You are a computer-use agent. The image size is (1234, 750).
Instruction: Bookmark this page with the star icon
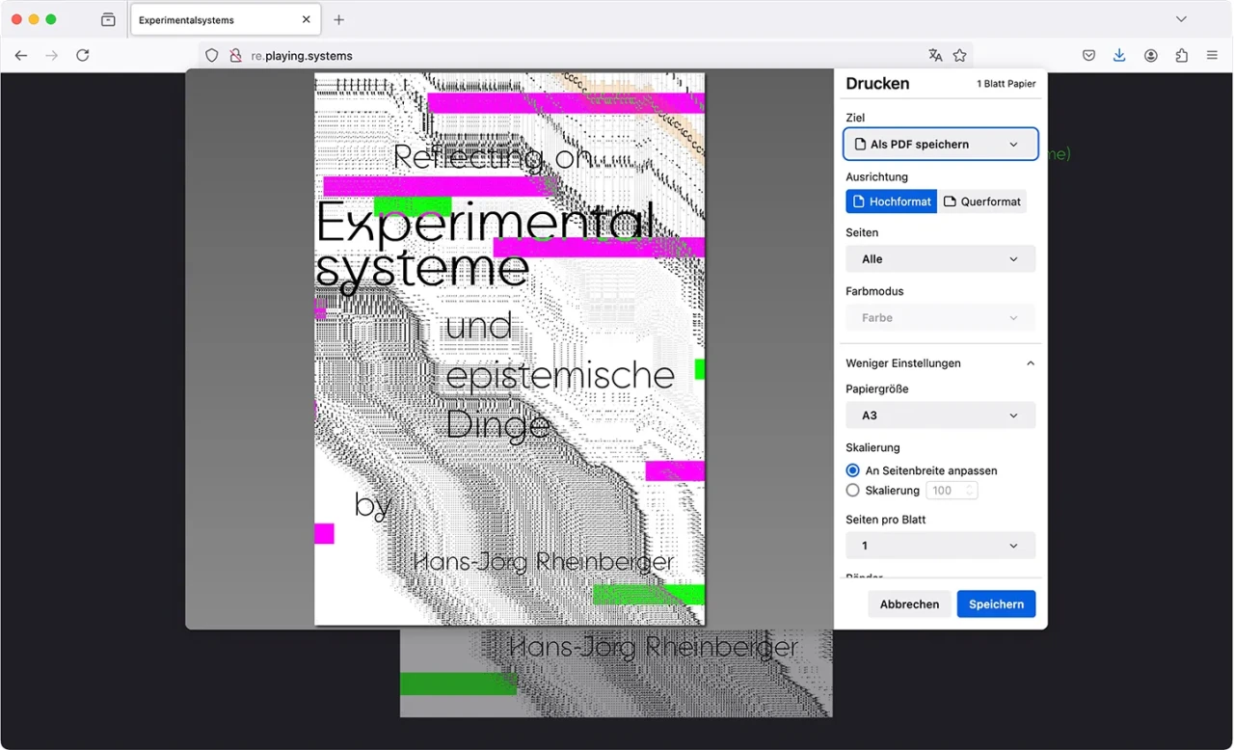(x=960, y=56)
